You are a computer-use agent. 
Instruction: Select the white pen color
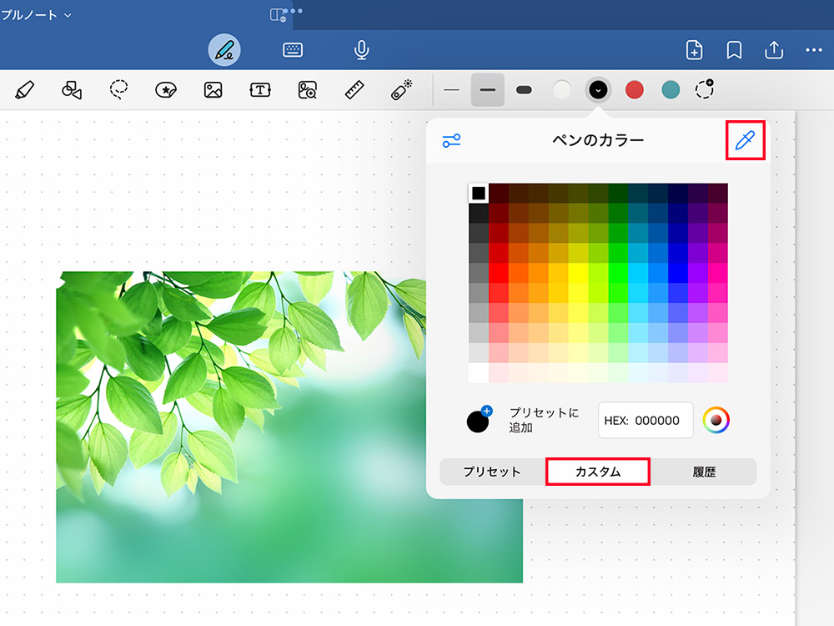tap(561, 90)
